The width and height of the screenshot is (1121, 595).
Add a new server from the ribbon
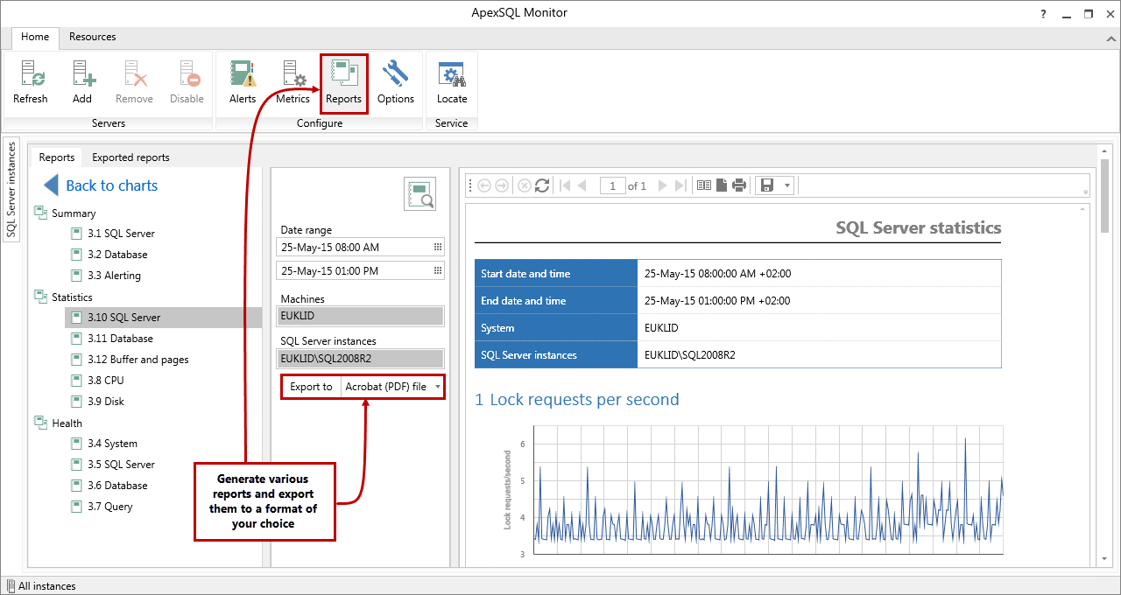coord(82,82)
